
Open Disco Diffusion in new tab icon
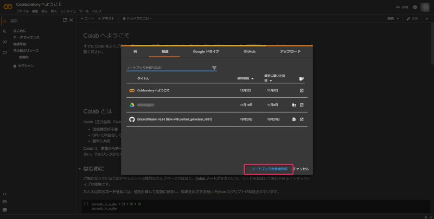302,120
